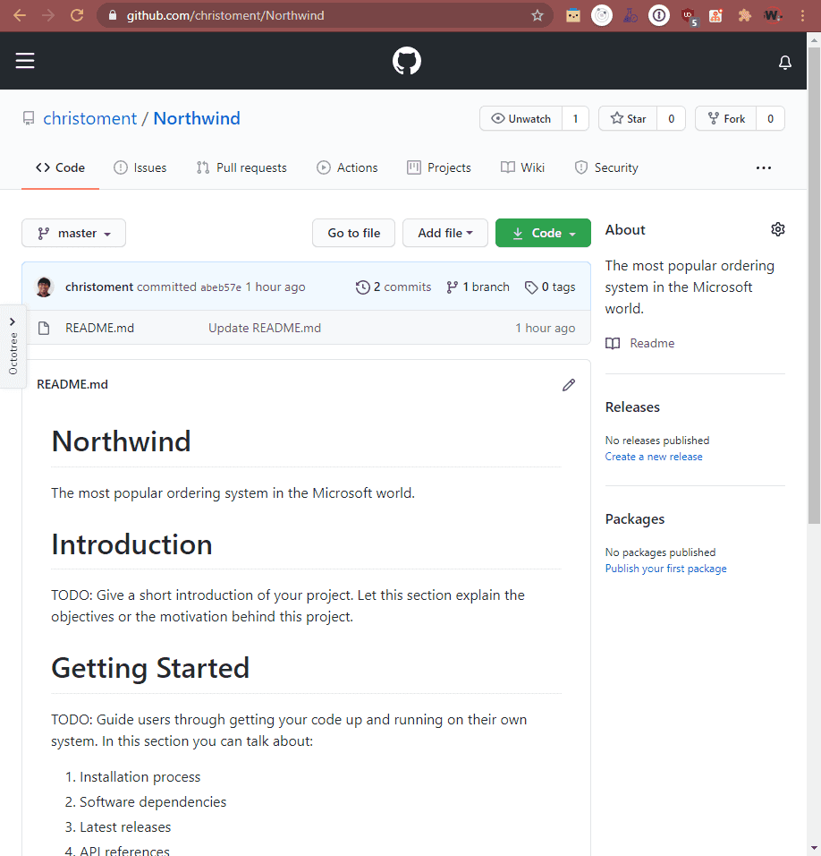Viewport: 821px width, 856px height.
Task: Switch to the Issues tab
Action: 140,167
